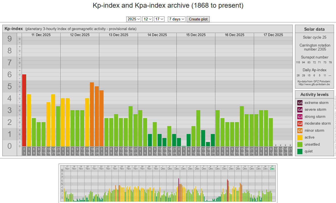The width and height of the screenshot is (336, 203).
Task: Click the Kp-index panel title
Action: pyautogui.click(x=14, y=29)
